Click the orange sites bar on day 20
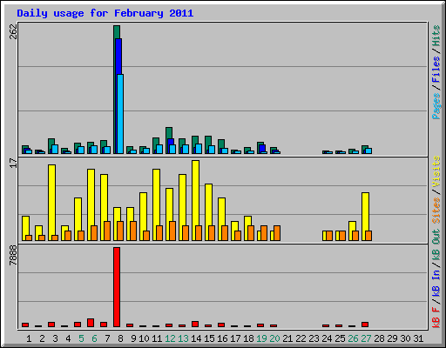The width and height of the screenshot is (446, 348). pos(277,233)
